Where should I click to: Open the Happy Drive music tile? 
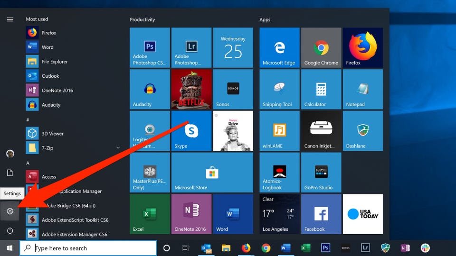tap(233, 131)
